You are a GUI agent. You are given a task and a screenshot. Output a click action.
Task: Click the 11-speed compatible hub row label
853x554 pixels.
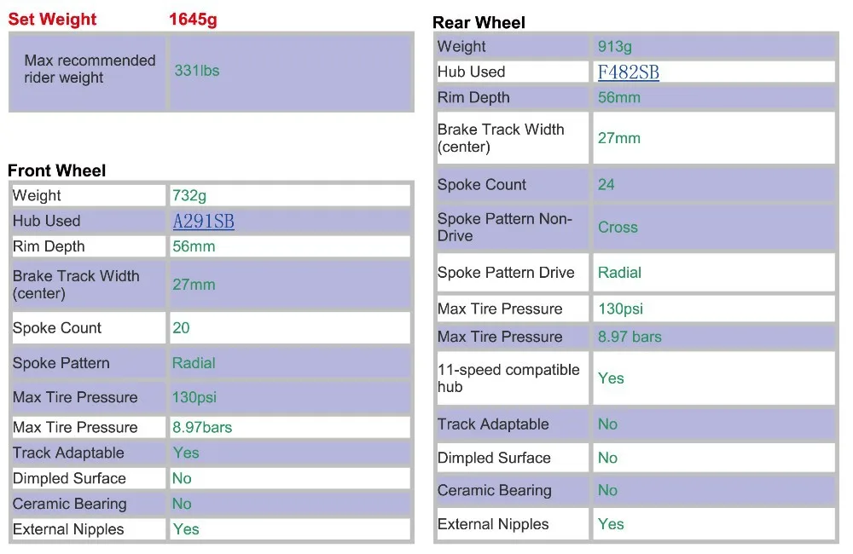click(508, 378)
